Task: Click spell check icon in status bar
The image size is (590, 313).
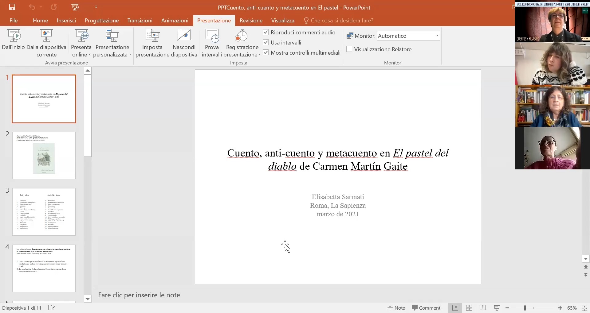Action: [x=52, y=308]
